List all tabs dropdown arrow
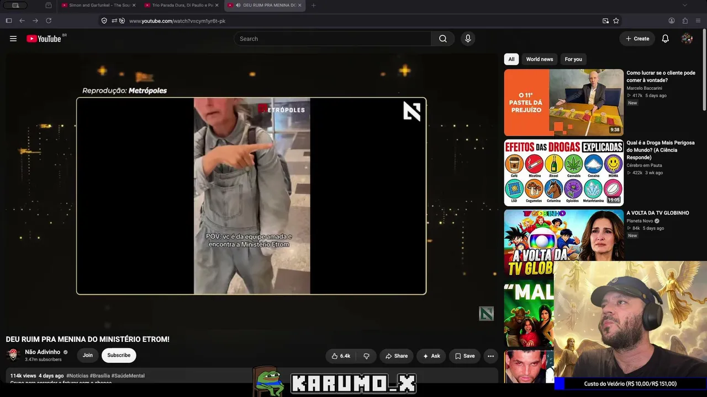The image size is (707, 397). point(685,6)
